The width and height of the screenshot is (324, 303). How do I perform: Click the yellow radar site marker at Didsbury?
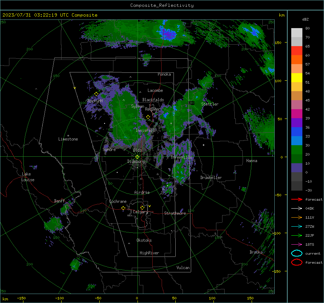(x=137, y=157)
